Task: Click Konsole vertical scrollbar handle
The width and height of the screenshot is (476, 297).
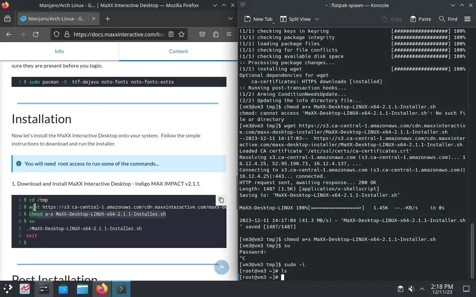Action: (x=472, y=251)
